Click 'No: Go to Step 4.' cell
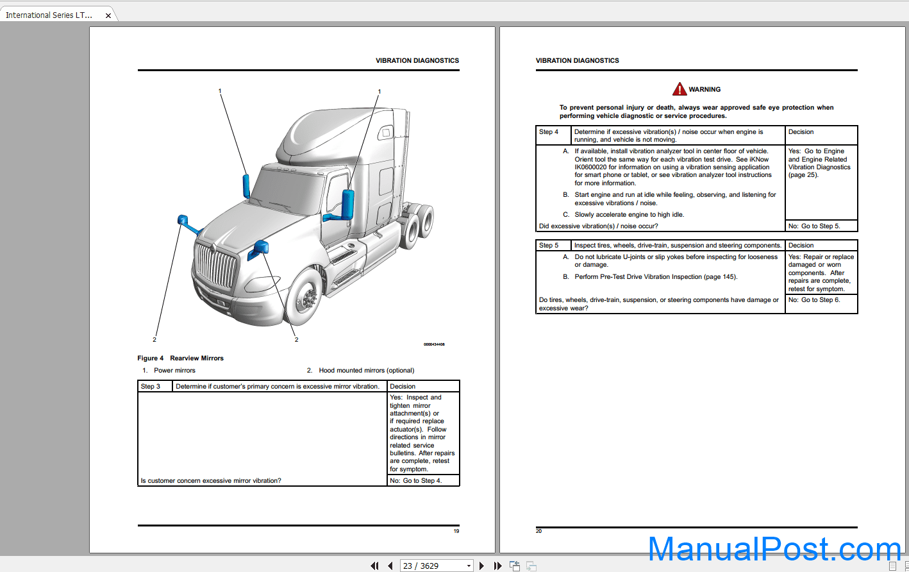The image size is (909, 572). pos(423,480)
